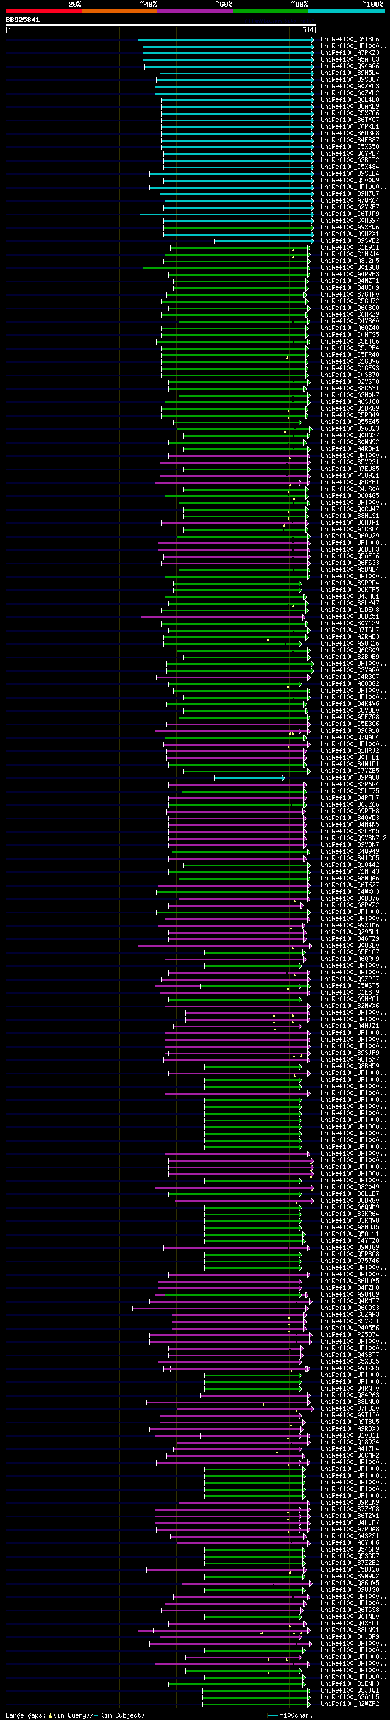The height and width of the screenshot is (1720, 390).
Task: Click the cyan ~100% legend segment
Action: pos(347,11)
